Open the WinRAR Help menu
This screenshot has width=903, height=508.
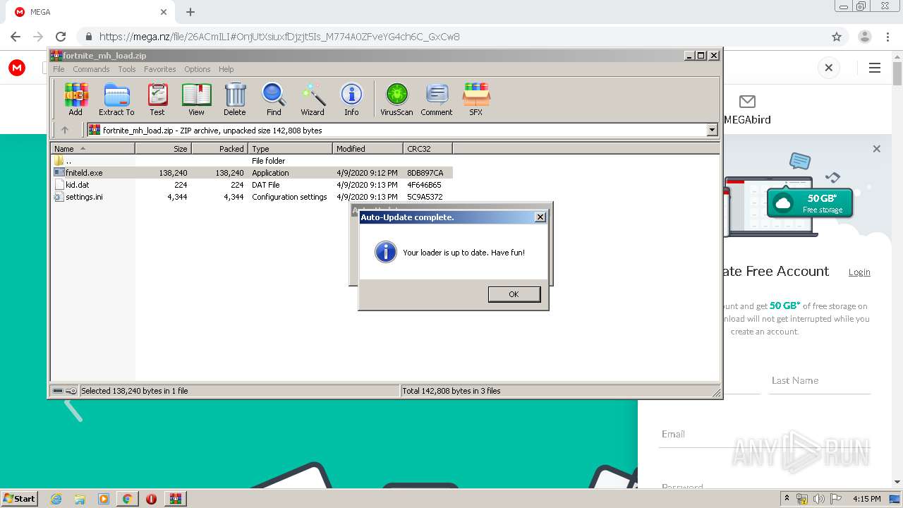coord(226,69)
